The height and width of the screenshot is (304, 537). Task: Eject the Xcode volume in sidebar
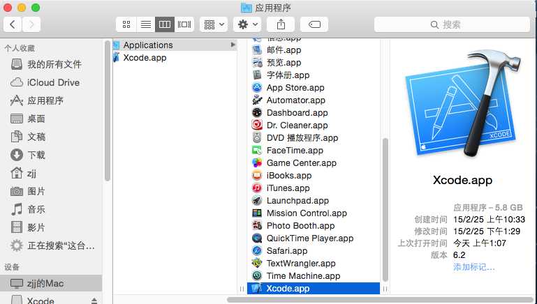[x=94, y=301]
